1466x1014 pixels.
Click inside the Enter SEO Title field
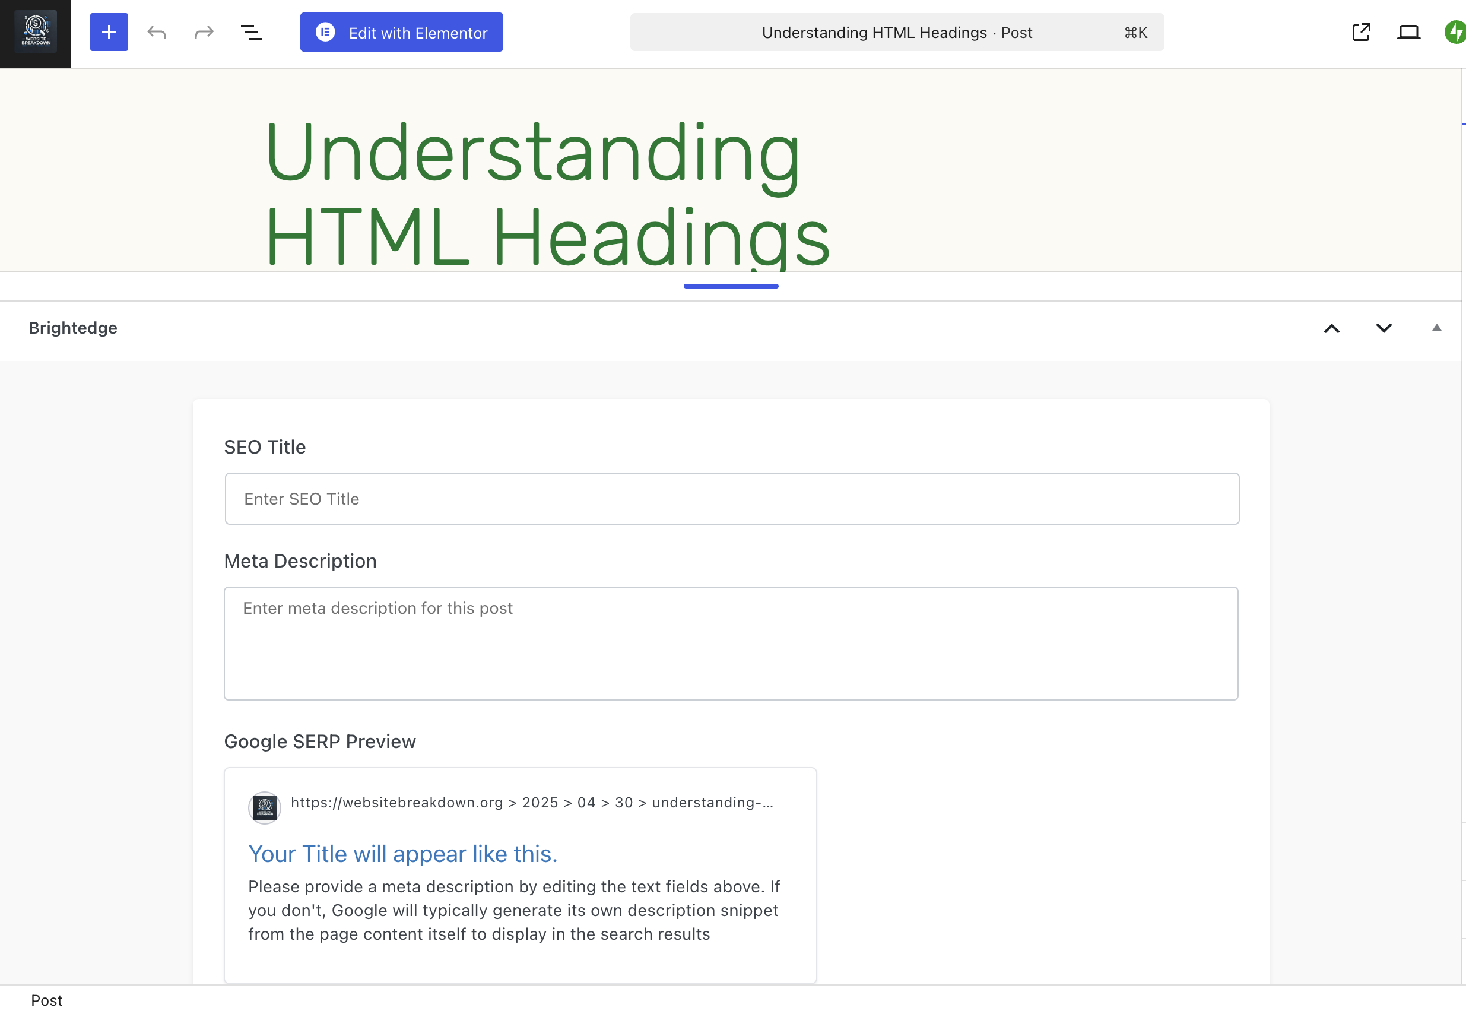pyautogui.click(x=731, y=498)
